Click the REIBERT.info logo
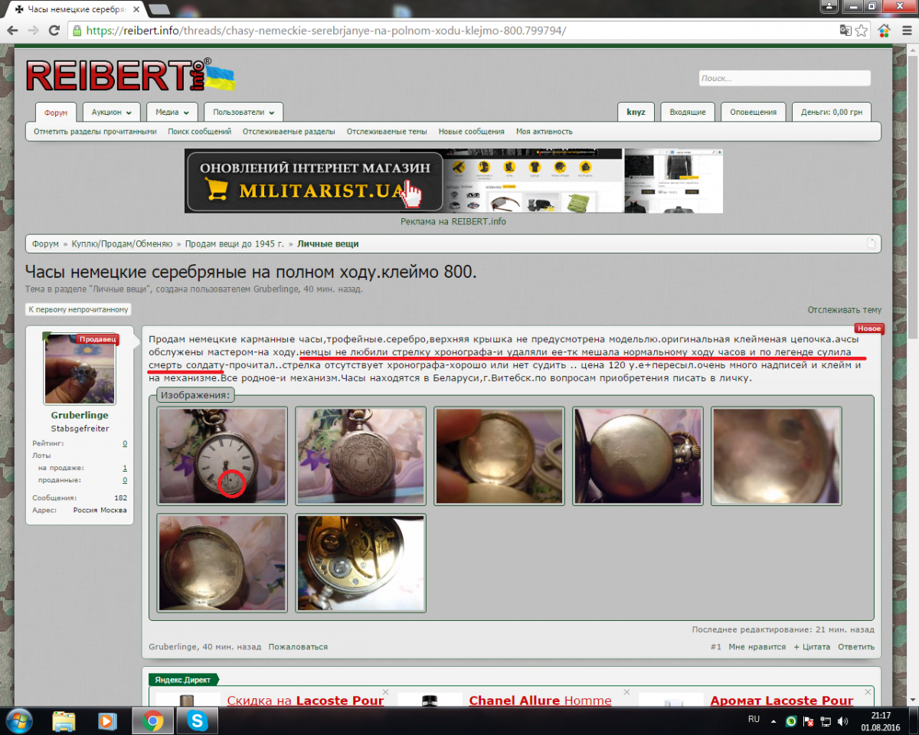The height and width of the screenshot is (735, 919). point(130,76)
